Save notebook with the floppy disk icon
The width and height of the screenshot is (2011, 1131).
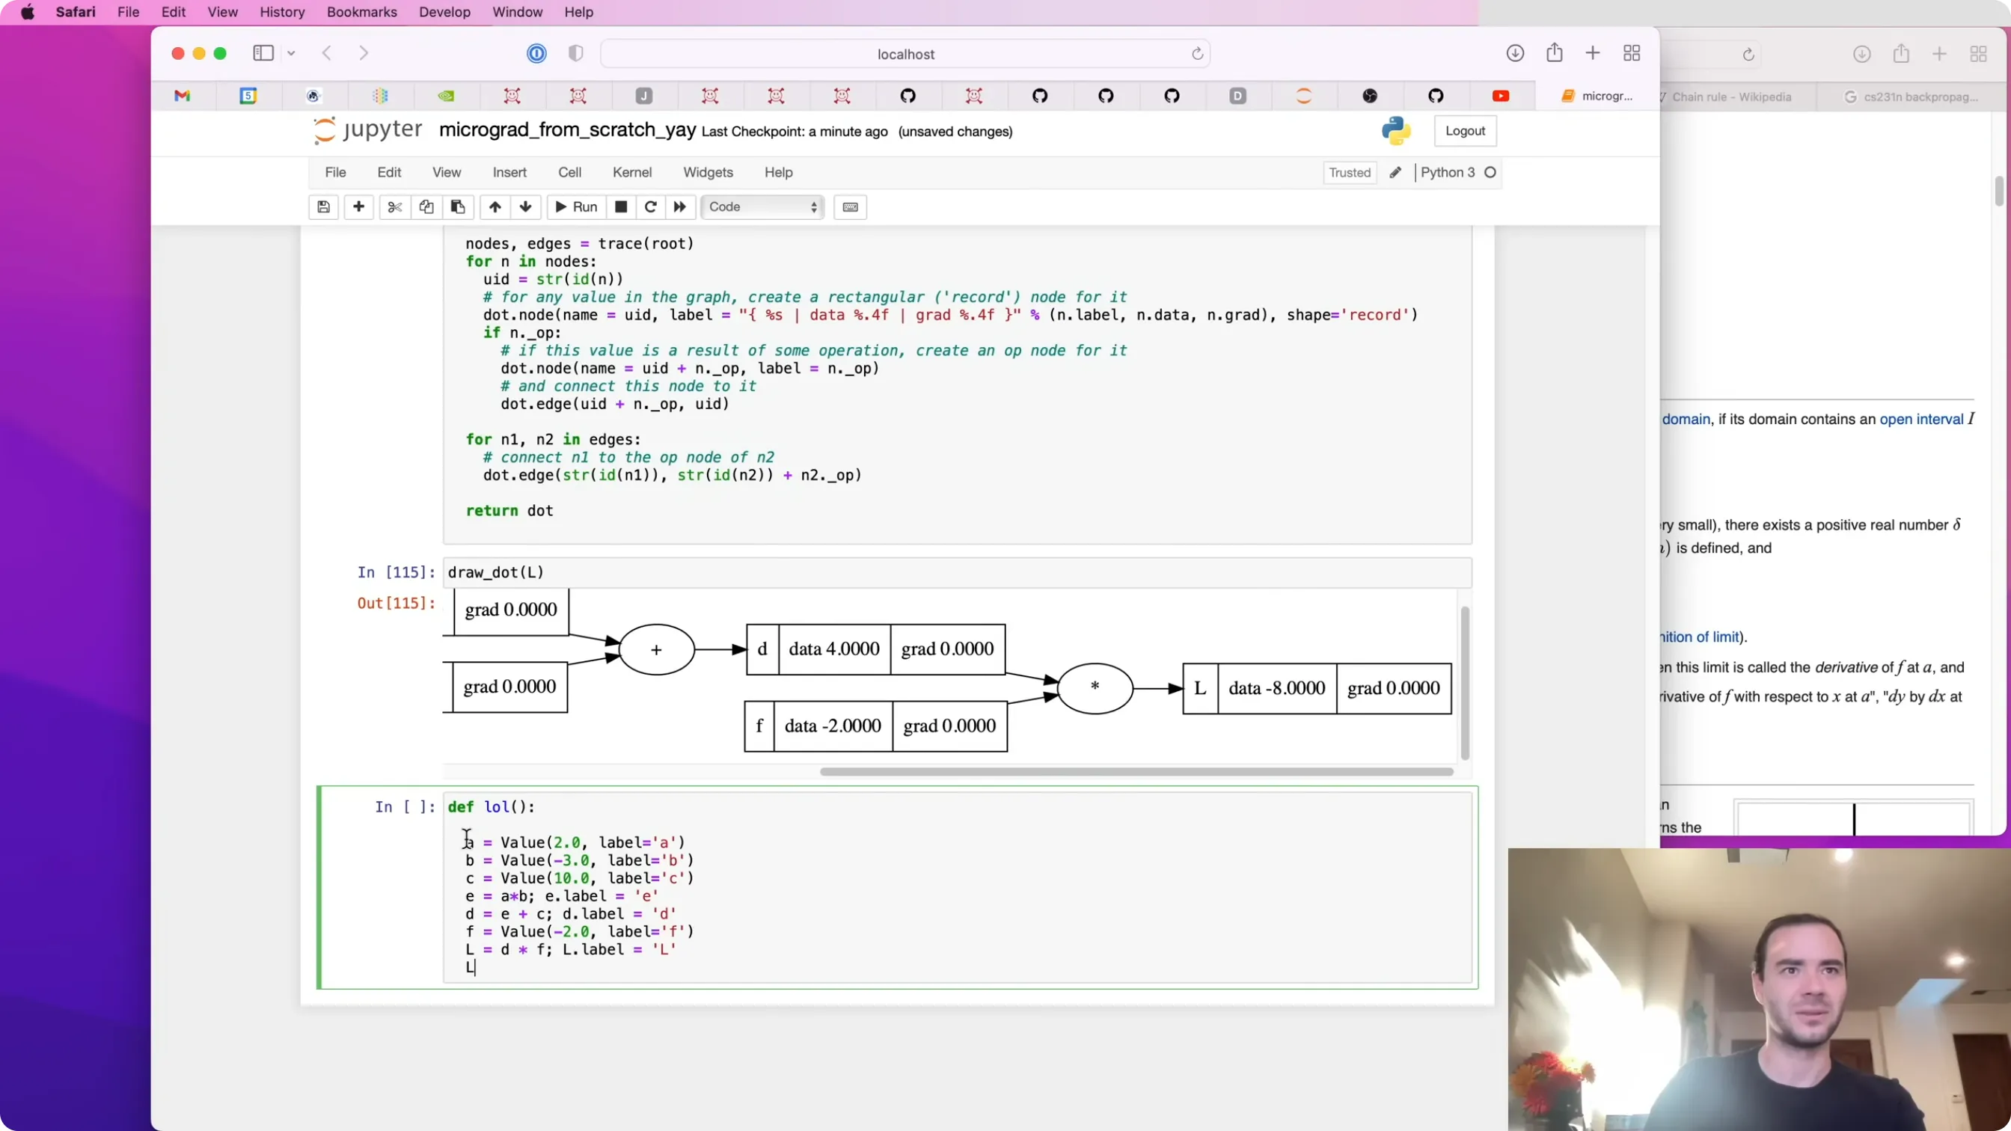pyautogui.click(x=323, y=207)
